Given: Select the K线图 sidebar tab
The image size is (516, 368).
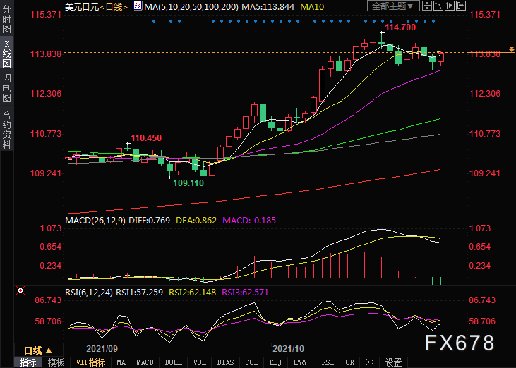Looking at the screenshot, I should click(6, 54).
